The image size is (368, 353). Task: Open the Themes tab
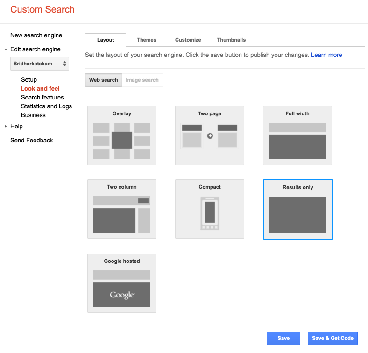[x=147, y=40]
